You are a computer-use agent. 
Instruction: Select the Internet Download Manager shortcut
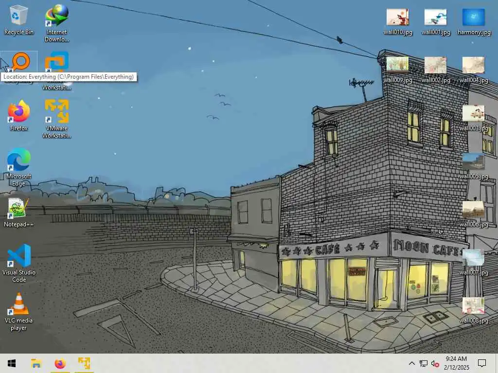[56, 23]
